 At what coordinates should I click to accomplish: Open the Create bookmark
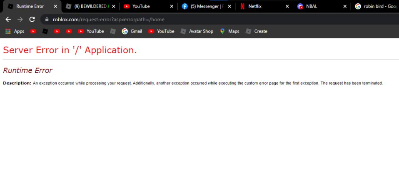257,31
